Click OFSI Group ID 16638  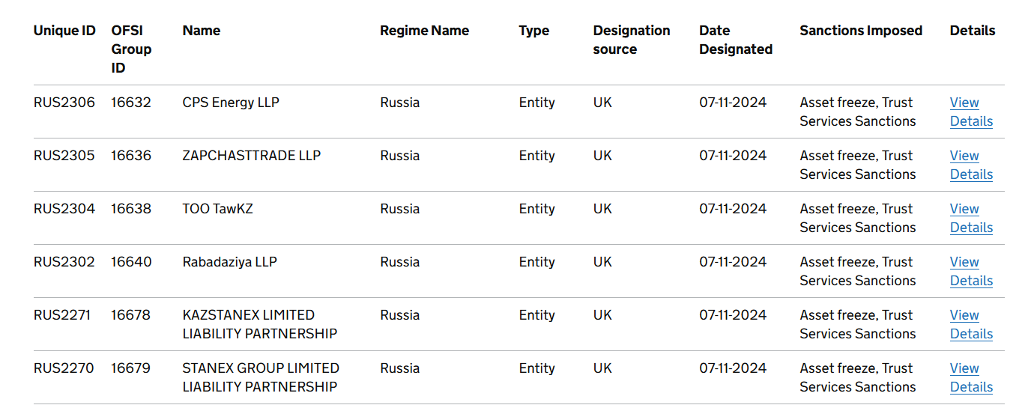[131, 209]
